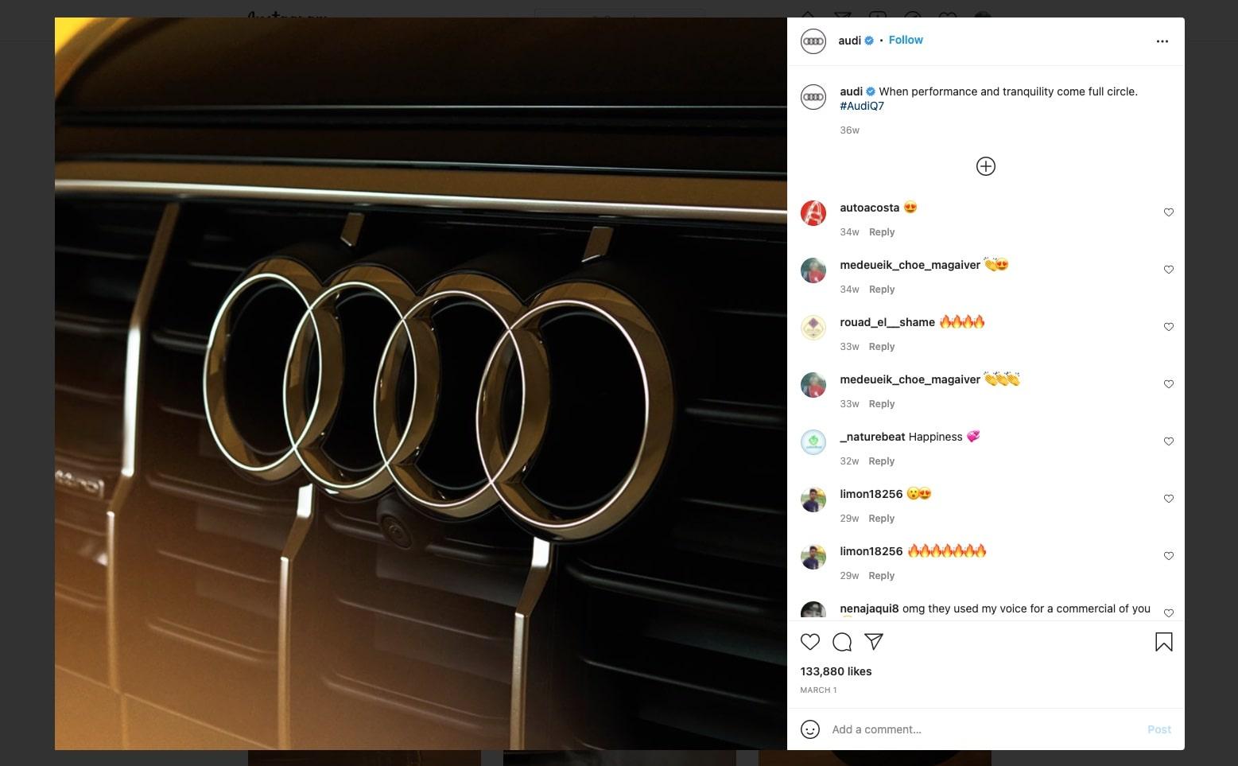The height and width of the screenshot is (766, 1238).
Task: Like autoacosta's comment
Action: [1168, 212]
